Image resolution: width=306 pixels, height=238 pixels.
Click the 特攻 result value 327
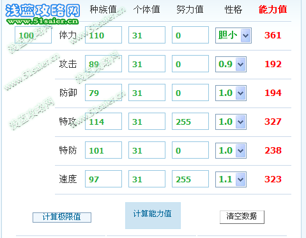tap(273, 122)
